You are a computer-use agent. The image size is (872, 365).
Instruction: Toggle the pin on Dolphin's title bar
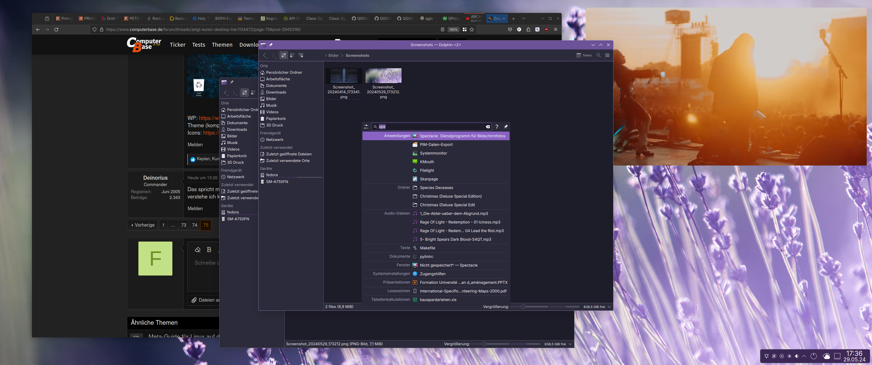271,44
